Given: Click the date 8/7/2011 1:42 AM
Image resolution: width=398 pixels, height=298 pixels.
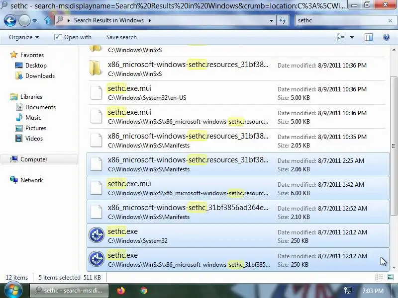Looking at the screenshot, I should pos(341,184).
